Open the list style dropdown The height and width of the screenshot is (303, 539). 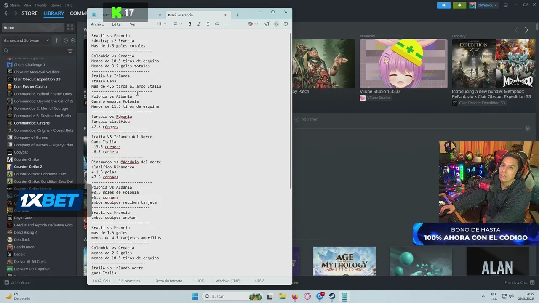177,24
